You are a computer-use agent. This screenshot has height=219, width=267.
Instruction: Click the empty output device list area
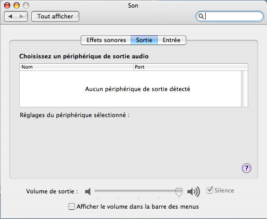point(130,89)
